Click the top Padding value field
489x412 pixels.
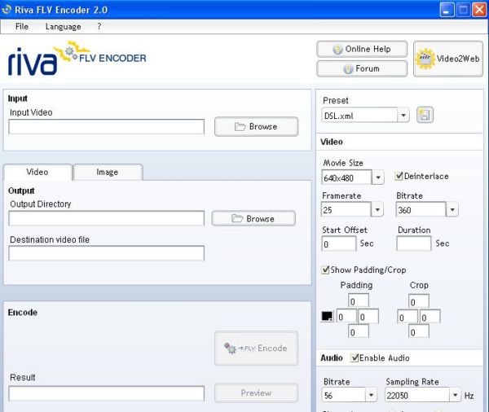(x=359, y=301)
